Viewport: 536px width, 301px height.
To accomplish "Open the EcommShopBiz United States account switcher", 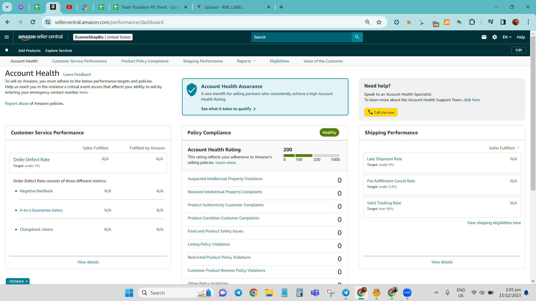I will [x=103, y=37].
